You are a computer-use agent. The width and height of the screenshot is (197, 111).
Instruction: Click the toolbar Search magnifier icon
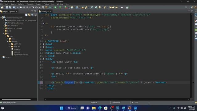[186, 7]
